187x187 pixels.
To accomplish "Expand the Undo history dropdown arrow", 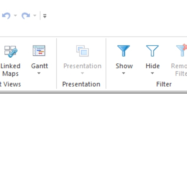I will click(16, 16).
